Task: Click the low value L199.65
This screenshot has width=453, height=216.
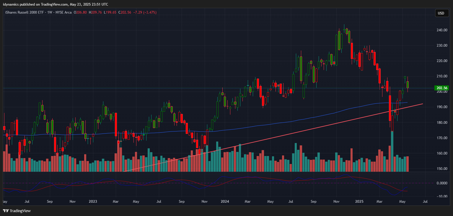Action: click(x=110, y=12)
